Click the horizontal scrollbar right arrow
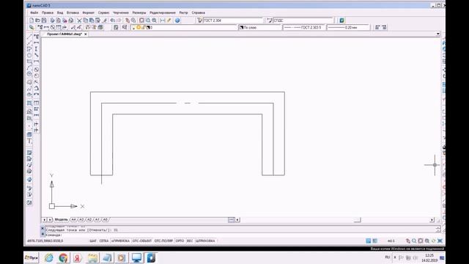This screenshot has height=264, width=469. (432, 220)
